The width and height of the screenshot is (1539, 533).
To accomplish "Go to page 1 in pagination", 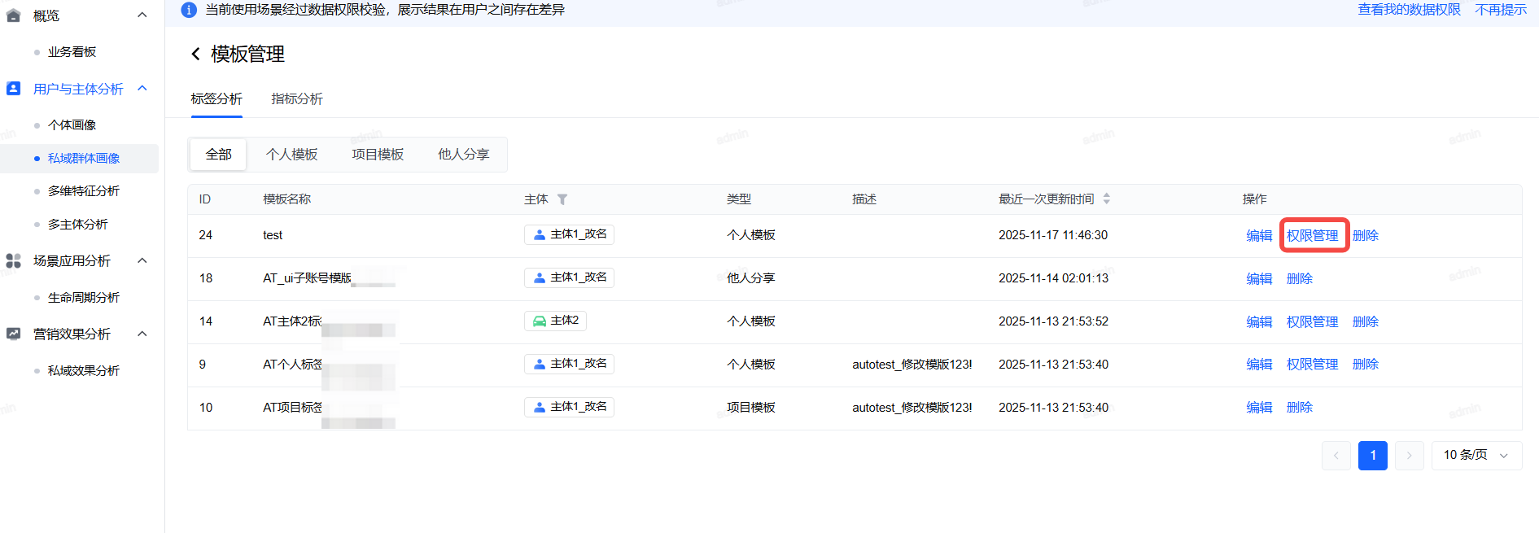I will tap(1372, 455).
